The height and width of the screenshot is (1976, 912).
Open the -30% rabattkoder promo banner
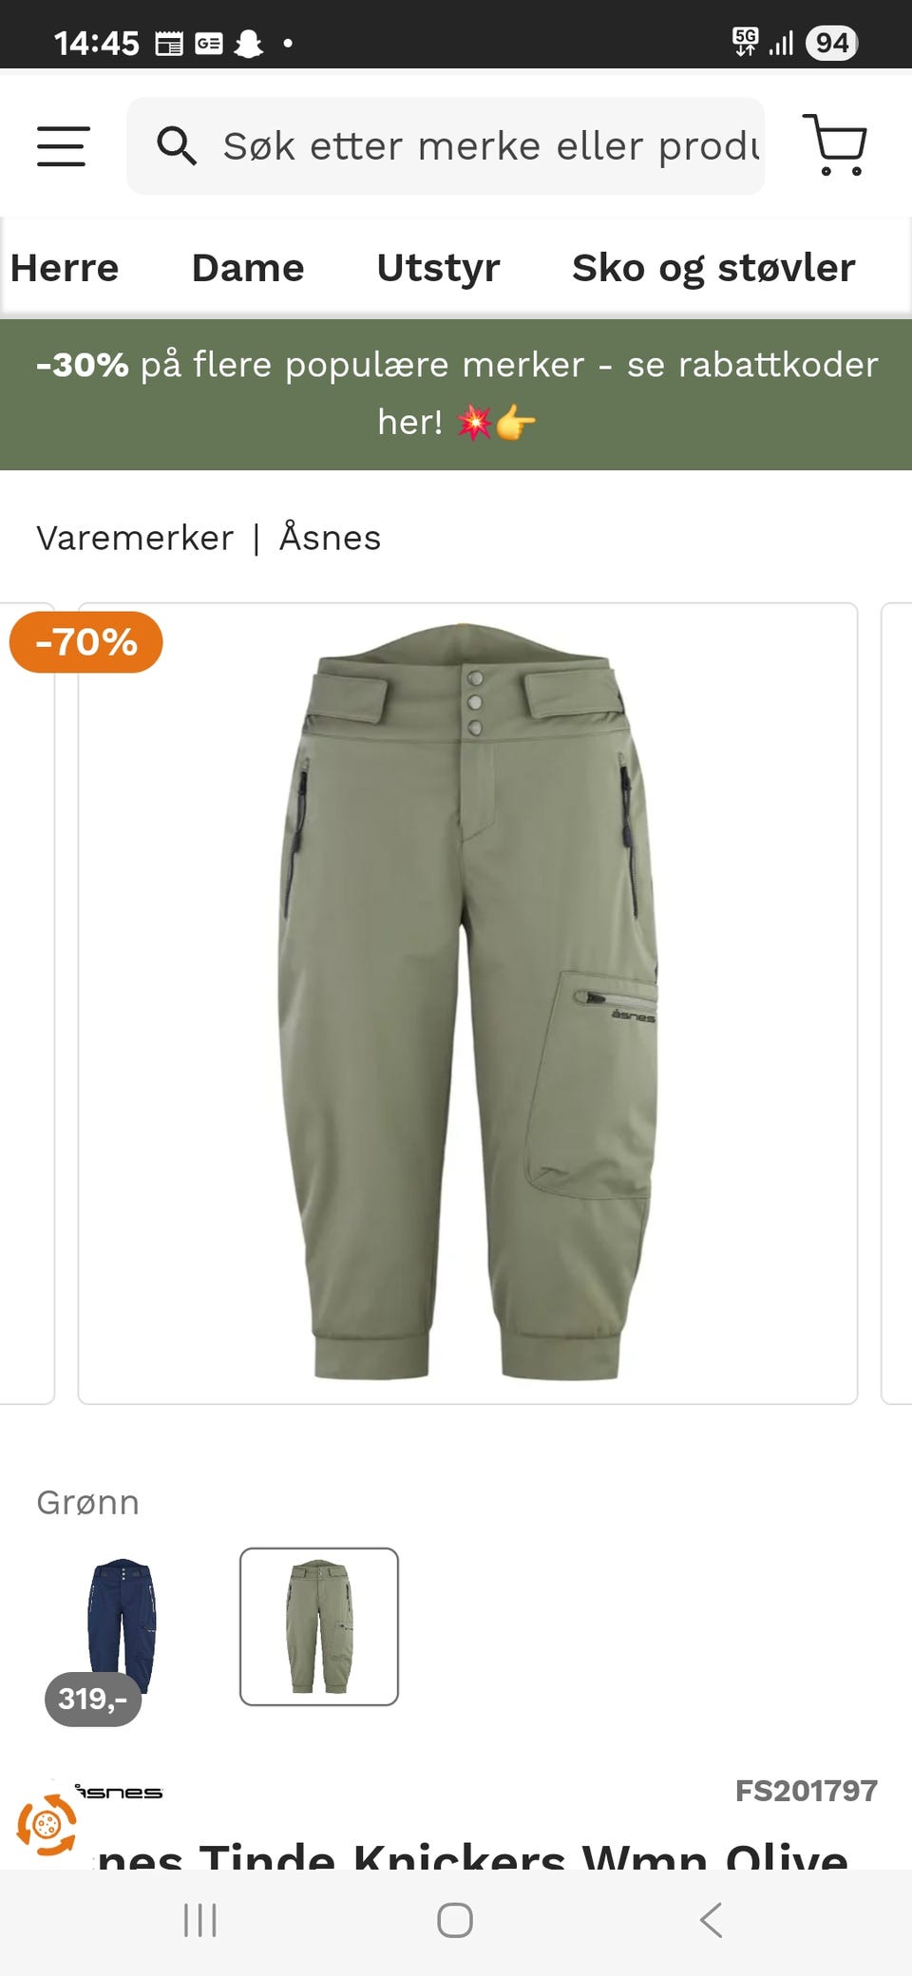[456, 394]
